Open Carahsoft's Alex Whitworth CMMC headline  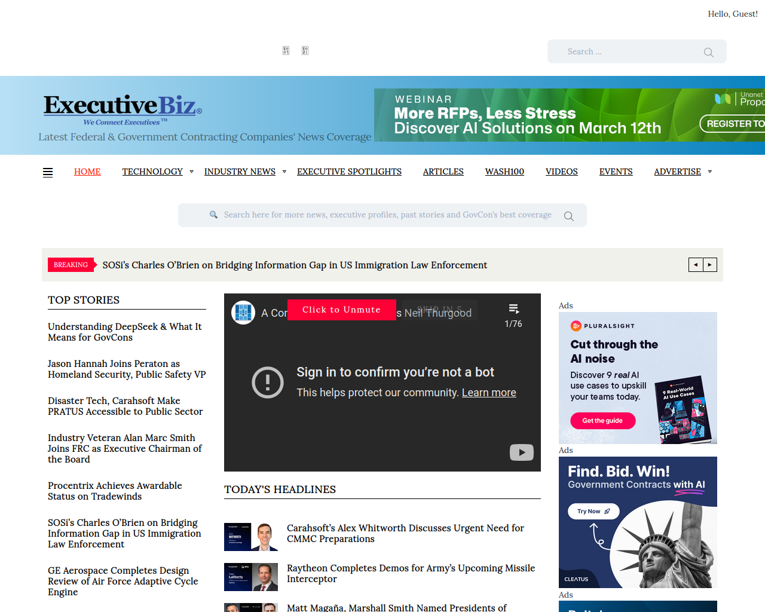click(x=405, y=533)
